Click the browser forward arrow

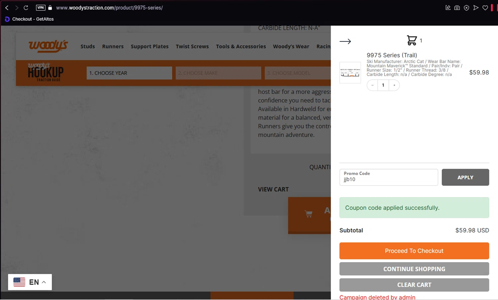16,8
